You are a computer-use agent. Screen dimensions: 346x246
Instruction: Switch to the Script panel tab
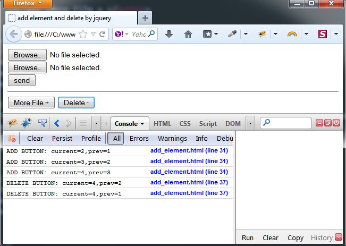[208, 123]
